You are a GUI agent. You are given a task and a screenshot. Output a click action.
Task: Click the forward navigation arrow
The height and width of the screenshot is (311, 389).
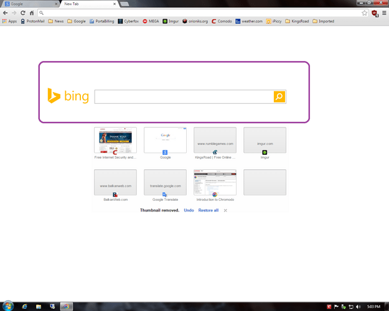[14, 13]
